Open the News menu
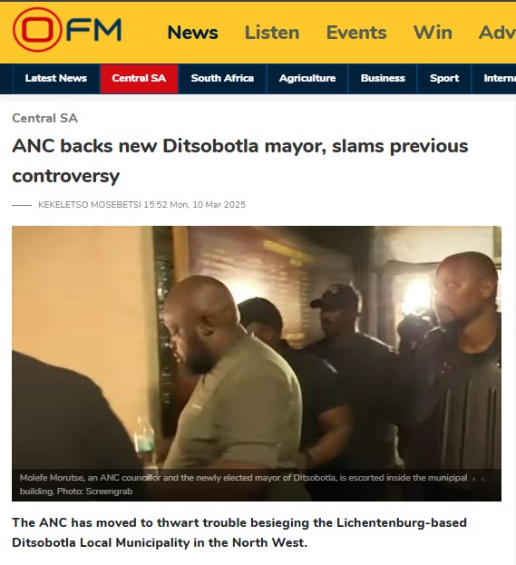This screenshot has width=516, height=565. coord(193,33)
